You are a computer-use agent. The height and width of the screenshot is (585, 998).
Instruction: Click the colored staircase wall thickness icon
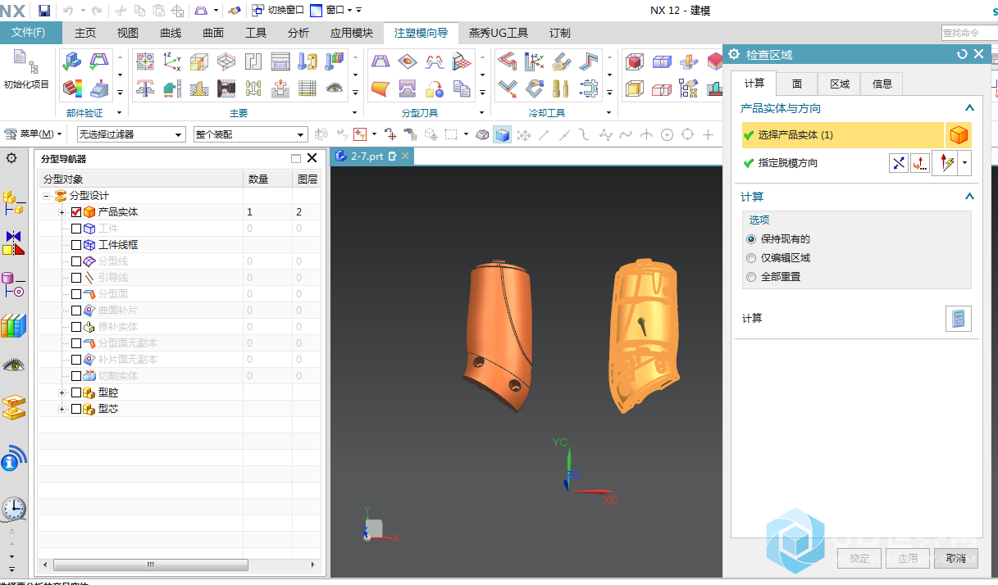72,88
